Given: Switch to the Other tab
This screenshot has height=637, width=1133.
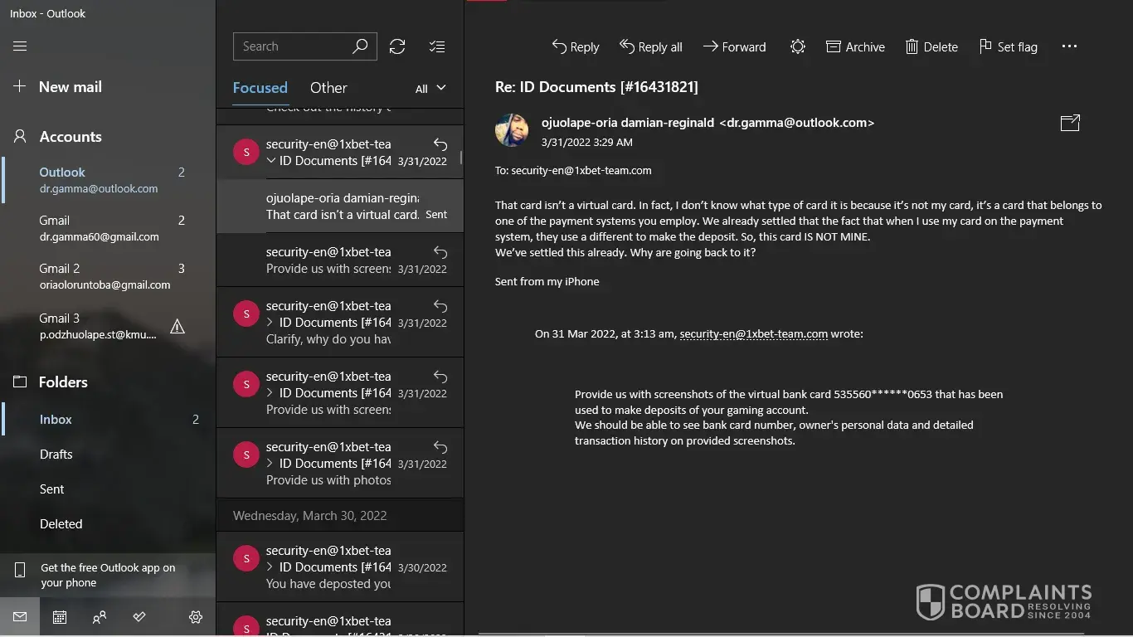Looking at the screenshot, I should [x=328, y=88].
